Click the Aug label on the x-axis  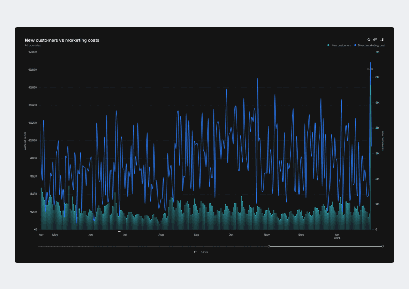point(161,235)
